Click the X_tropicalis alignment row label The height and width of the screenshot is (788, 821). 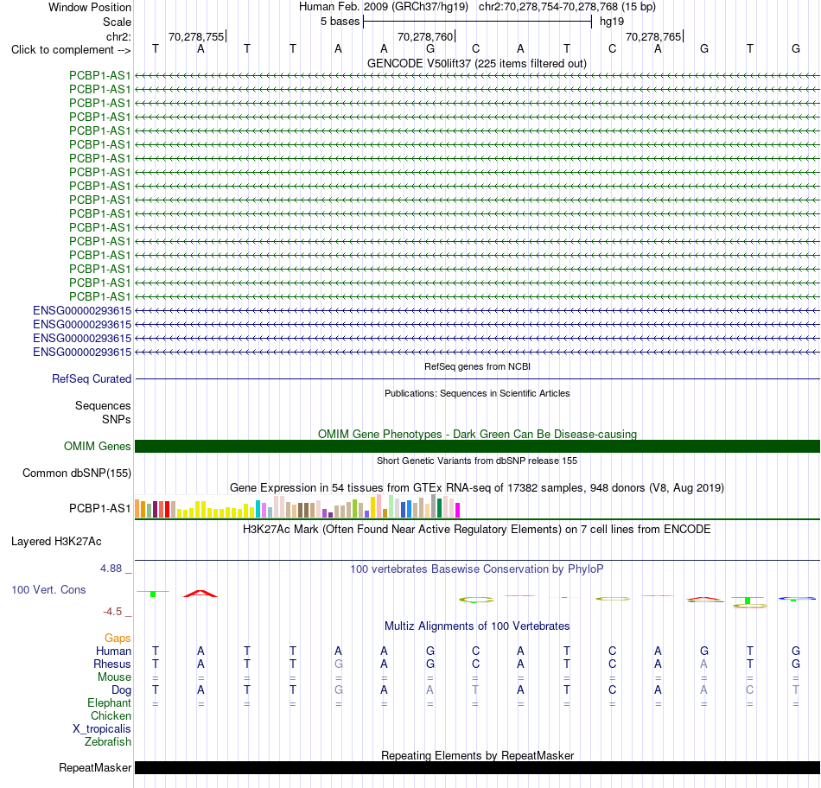click(102, 729)
